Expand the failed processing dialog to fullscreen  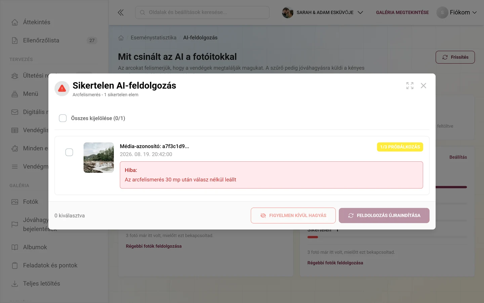pyautogui.click(x=410, y=86)
